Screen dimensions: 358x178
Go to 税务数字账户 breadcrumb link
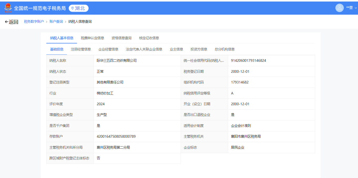[x=34, y=22]
